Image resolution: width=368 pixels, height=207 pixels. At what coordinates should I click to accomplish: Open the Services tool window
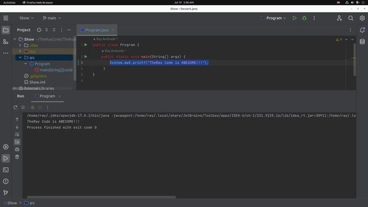pyautogui.click(x=6, y=147)
